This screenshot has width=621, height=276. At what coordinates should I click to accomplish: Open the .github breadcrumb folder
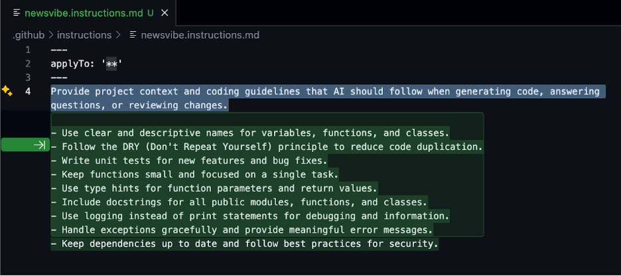(x=29, y=35)
